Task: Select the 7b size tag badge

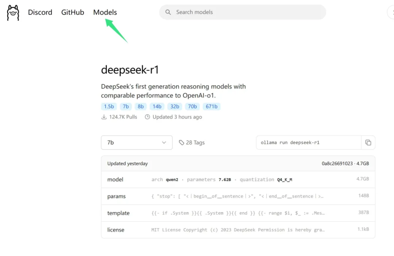Action: tap(126, 106)
